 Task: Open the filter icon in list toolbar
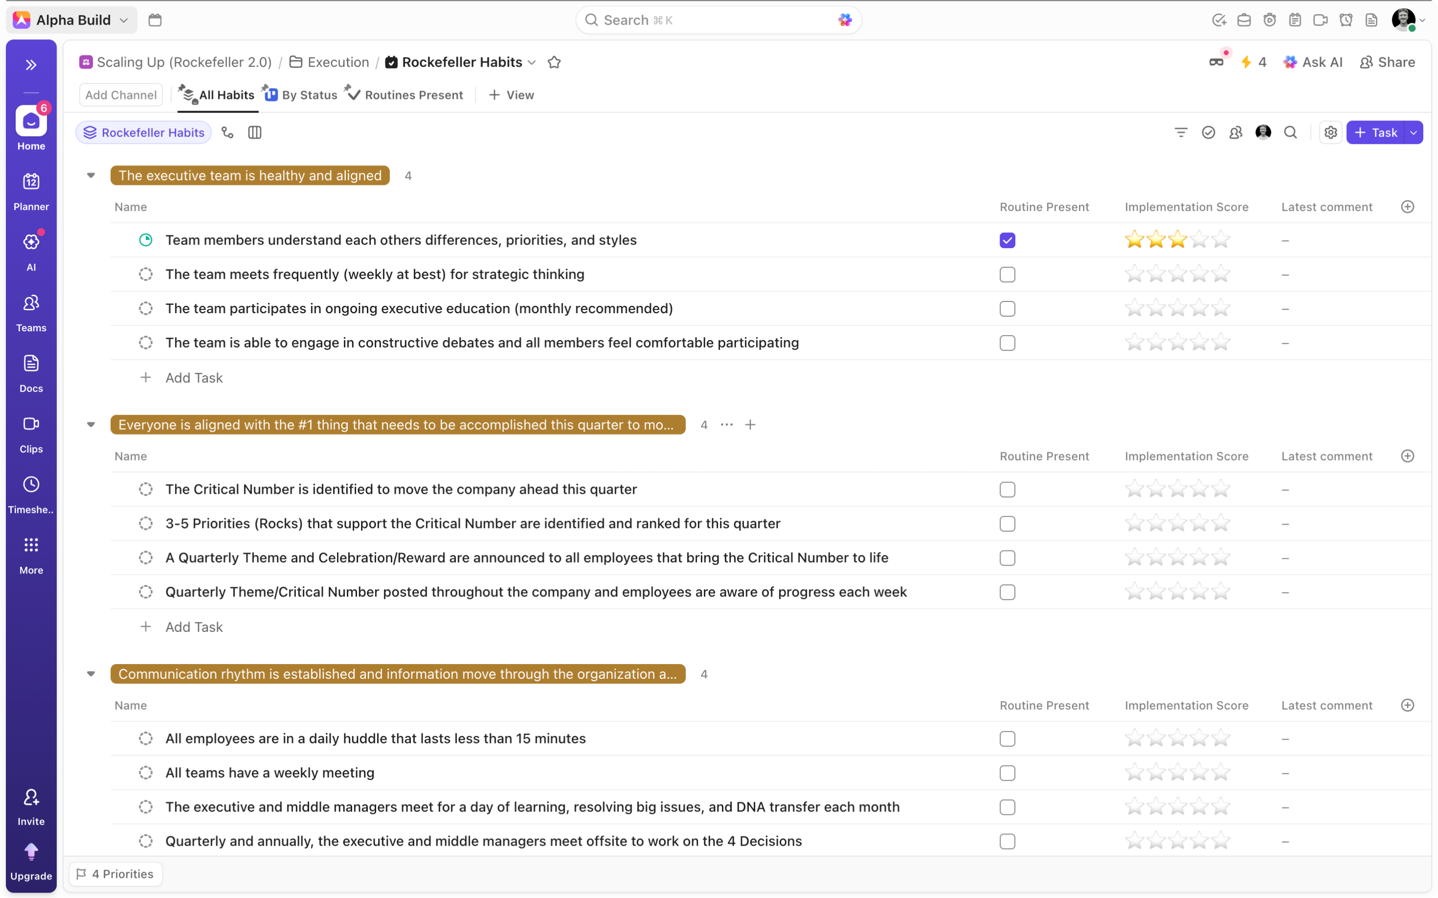tap(1181, 133)
